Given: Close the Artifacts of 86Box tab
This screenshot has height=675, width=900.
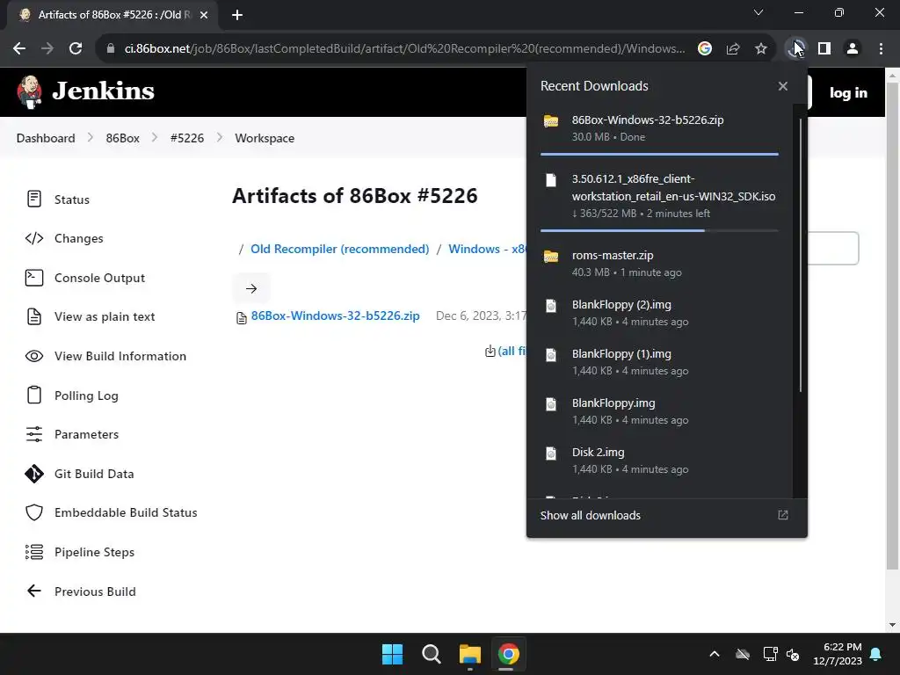Looking at the screenshot, I should tap(204, 15).
